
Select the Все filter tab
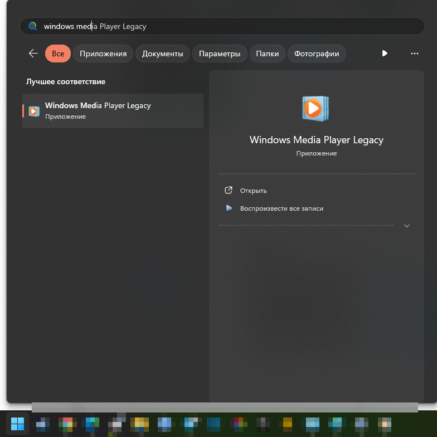pos(58,54)
